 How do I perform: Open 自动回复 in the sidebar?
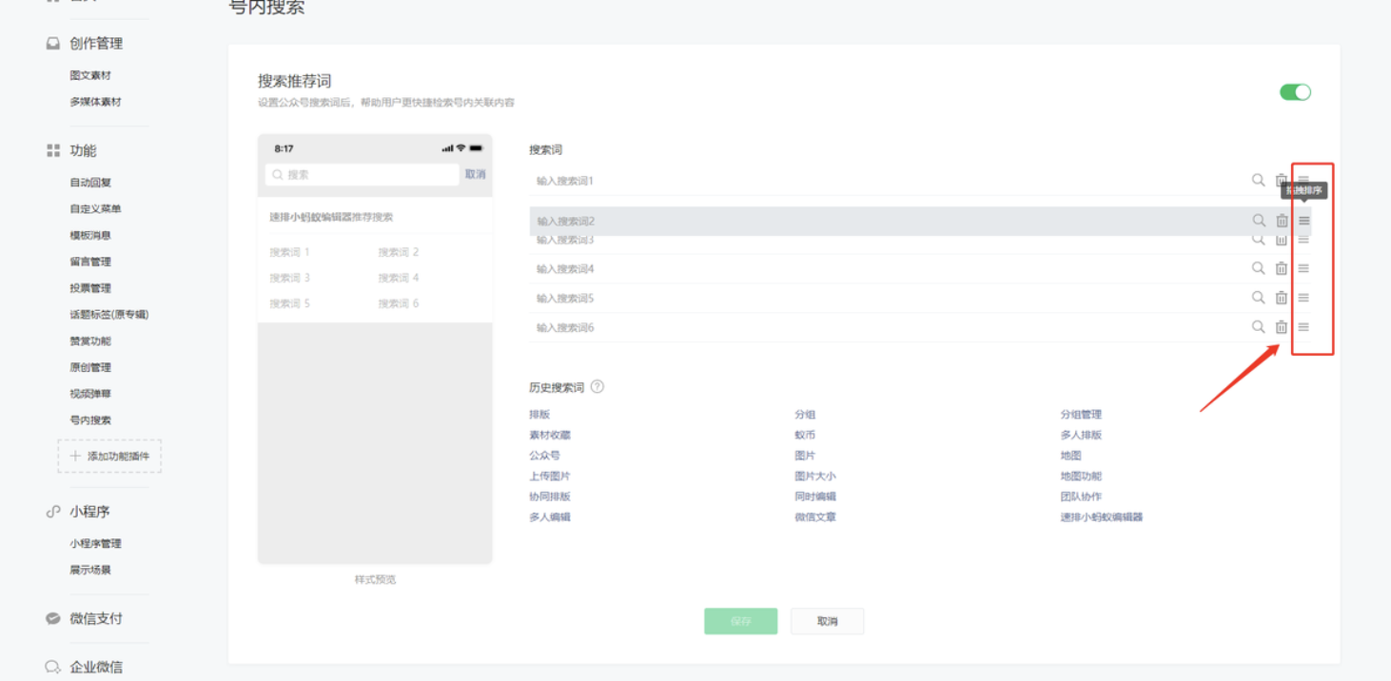[x=90, y=183]
